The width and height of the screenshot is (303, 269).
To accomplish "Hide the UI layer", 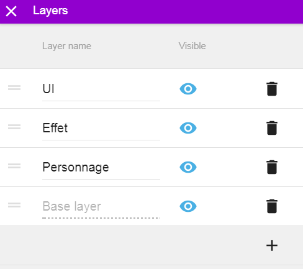I will (188, 89).
